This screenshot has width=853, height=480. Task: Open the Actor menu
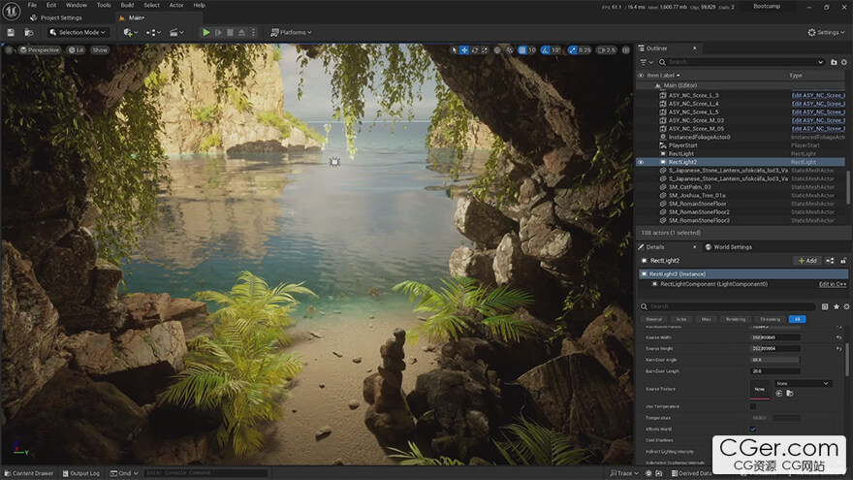pos(176,5)
